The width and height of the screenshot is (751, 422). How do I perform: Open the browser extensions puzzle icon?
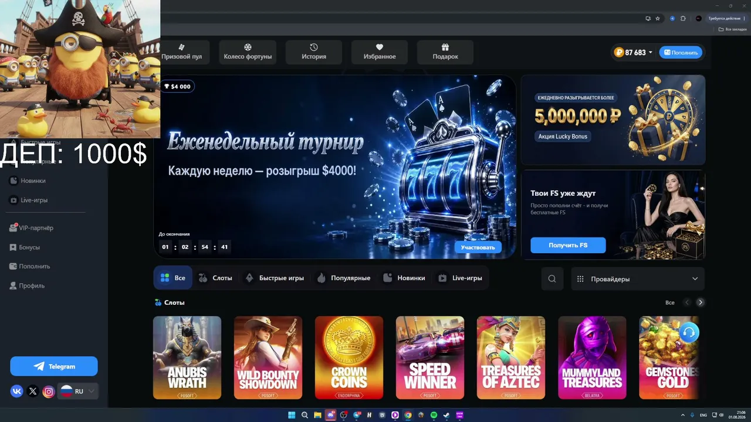[683, 18]
